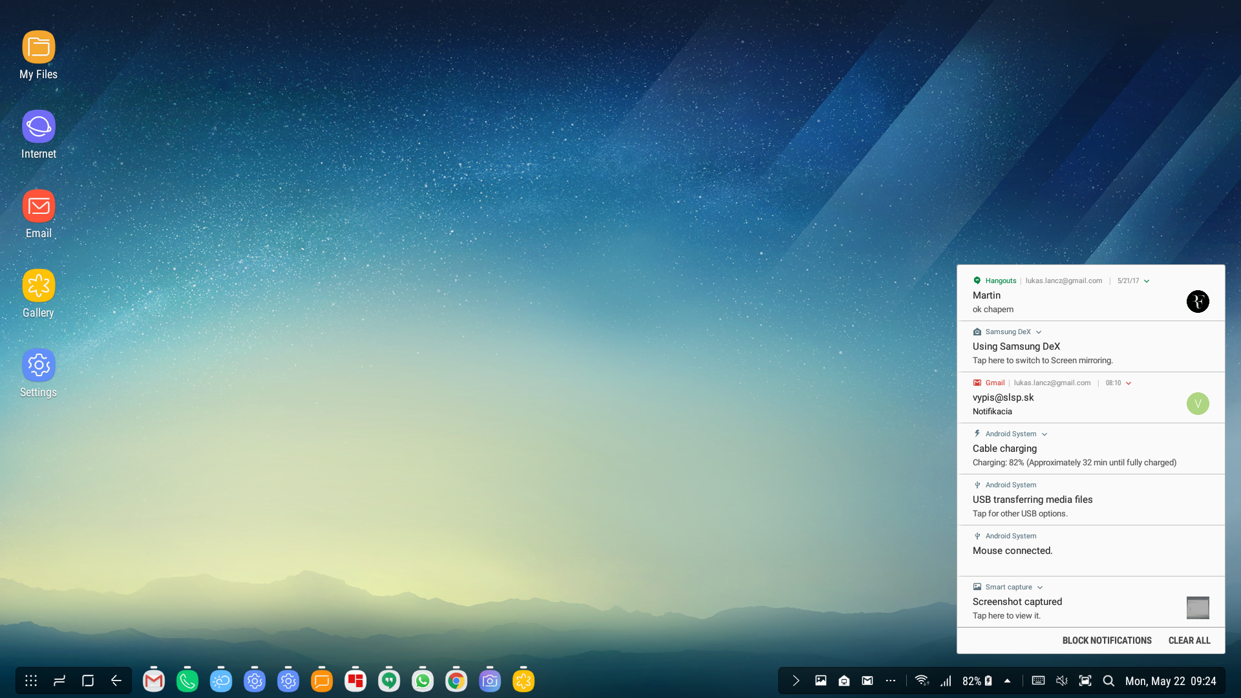The width and height of the screenshot is (1241, 698).
Task: Click the 82% battery indicator
Action: click(977, 681)
